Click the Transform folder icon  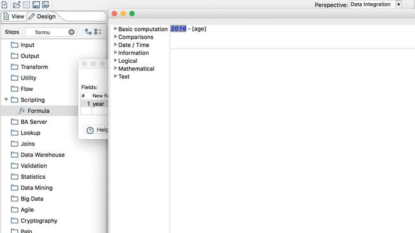point(14,67)
